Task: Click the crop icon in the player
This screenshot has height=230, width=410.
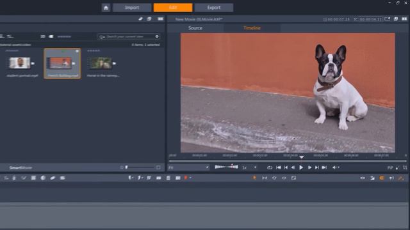Action: coord(405,167)
